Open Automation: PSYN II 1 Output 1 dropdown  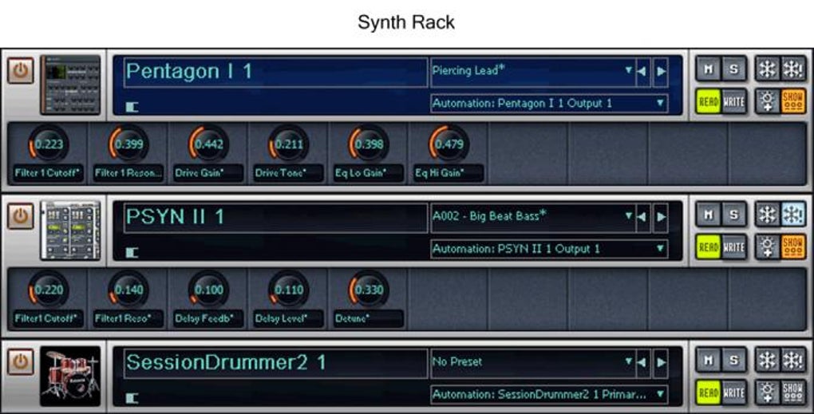coord(549,249)
